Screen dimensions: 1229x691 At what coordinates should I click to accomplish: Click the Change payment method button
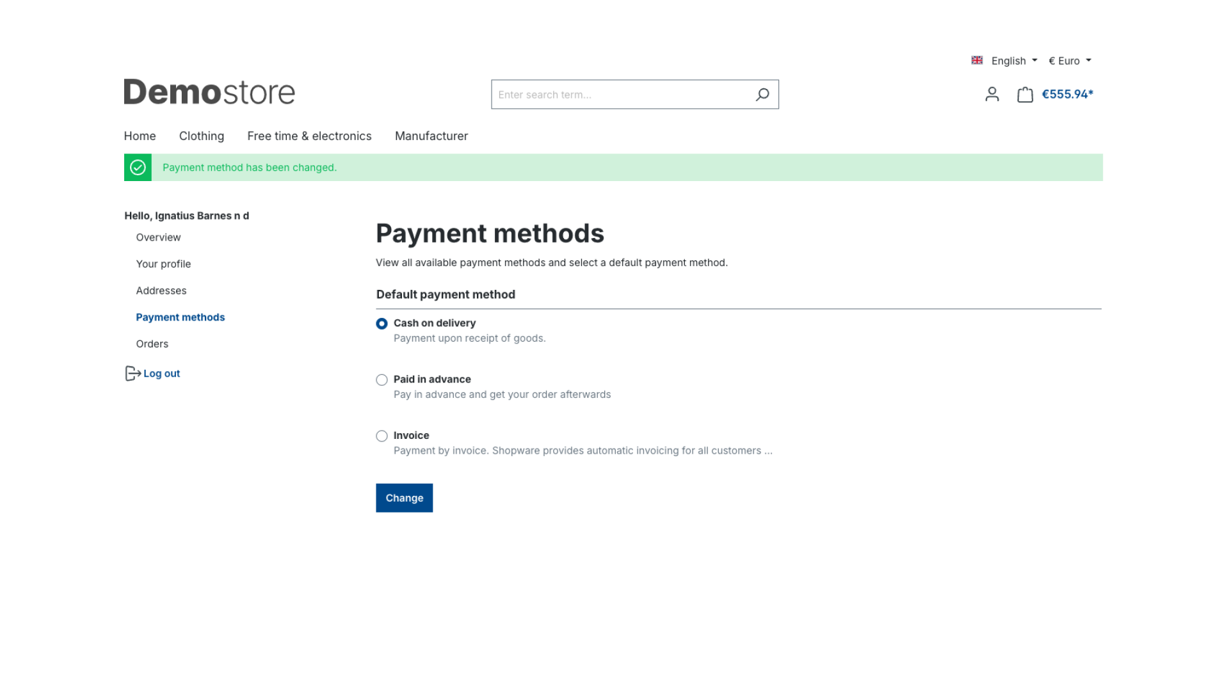point(405,498)
